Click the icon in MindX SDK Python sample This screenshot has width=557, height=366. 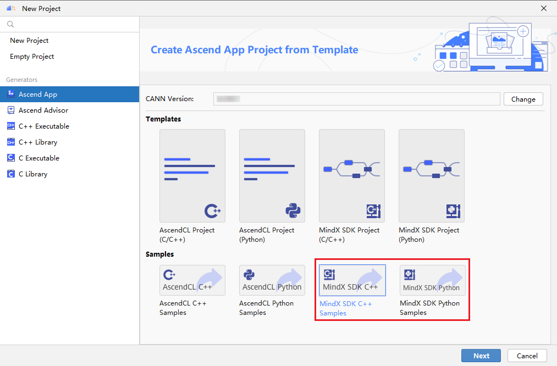click(x=409, y=274)
